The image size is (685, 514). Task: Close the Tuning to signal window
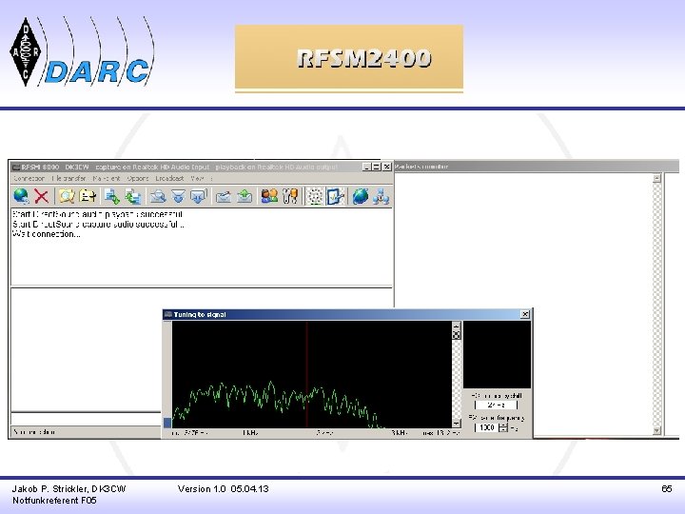click(525, 314)
